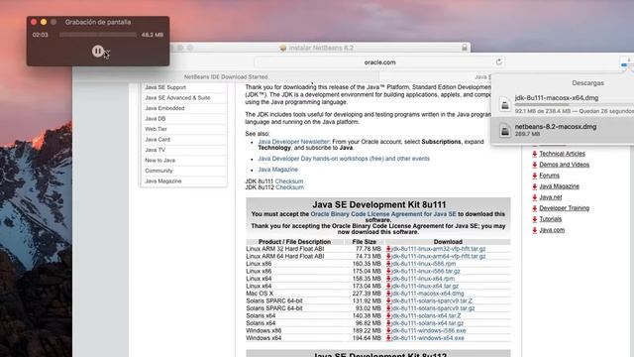Download jdk-8u111-solaris-x64.tar.gz
The width and height of the screenshot is (634, 357).
point(427,323)
